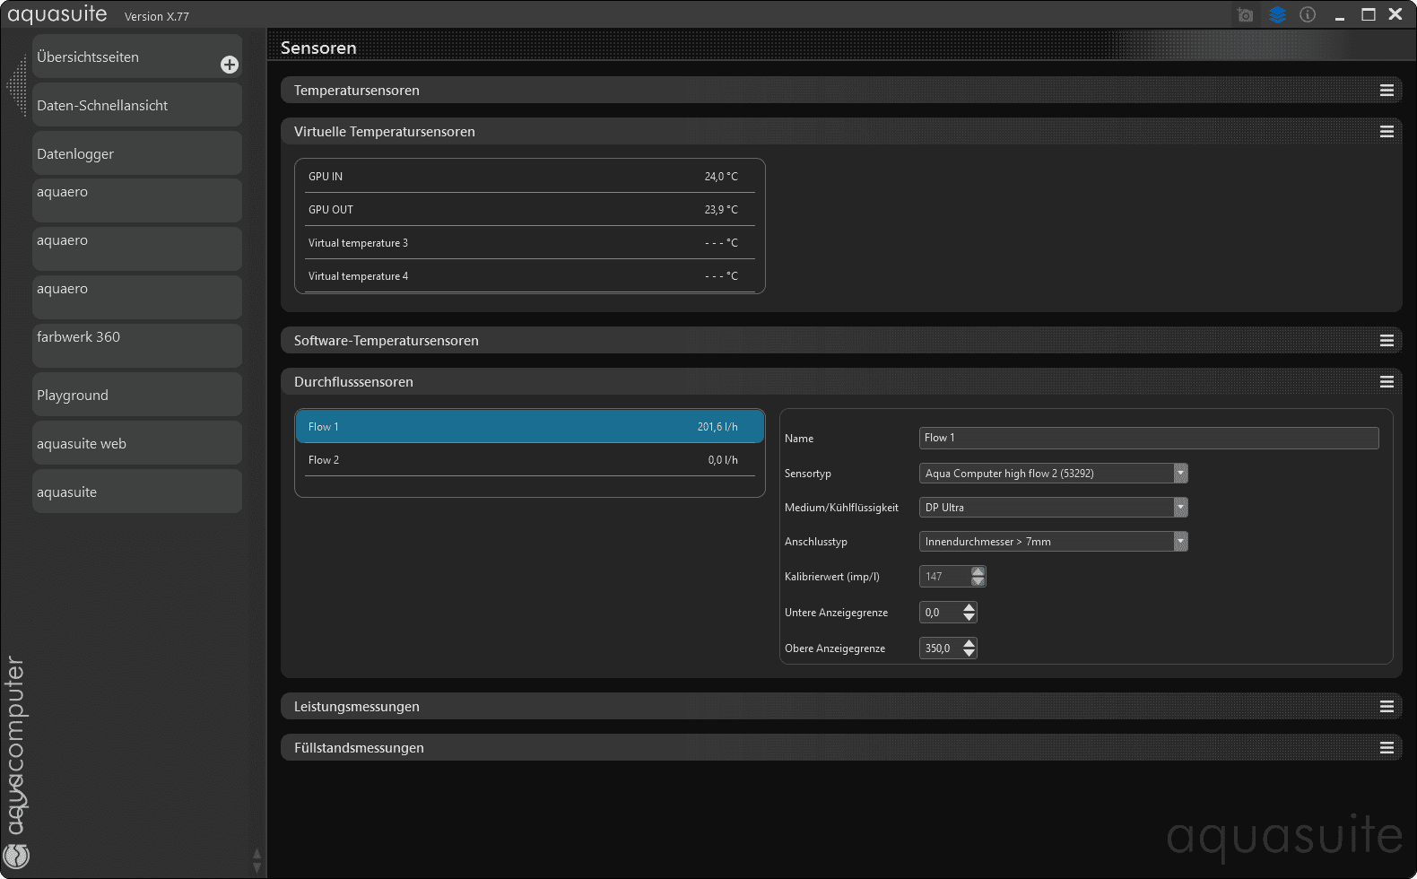Open aquasuite web in the sidebar

(x=137, y=443)
